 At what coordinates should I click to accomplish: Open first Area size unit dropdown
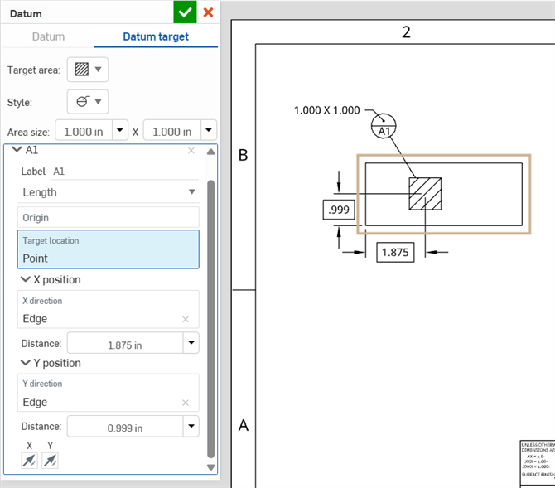[121, 131]
